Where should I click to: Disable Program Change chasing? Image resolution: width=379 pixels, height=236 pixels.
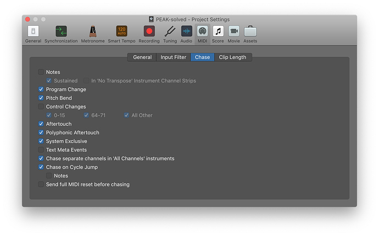pos(41,89)
